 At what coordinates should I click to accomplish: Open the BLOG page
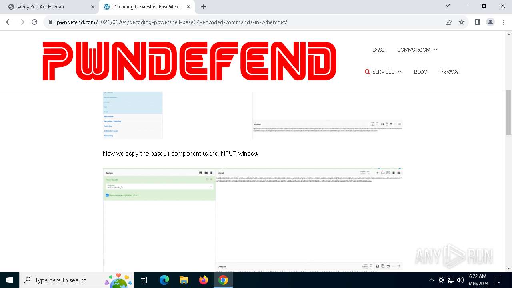pyautogui.click(x=420, y=72)
